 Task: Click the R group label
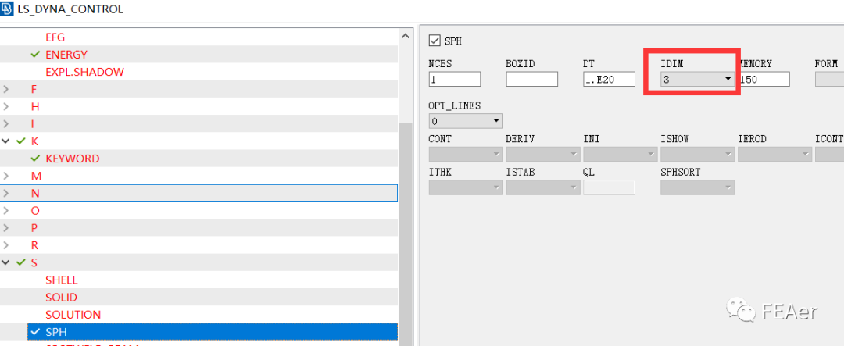(34, 245)
